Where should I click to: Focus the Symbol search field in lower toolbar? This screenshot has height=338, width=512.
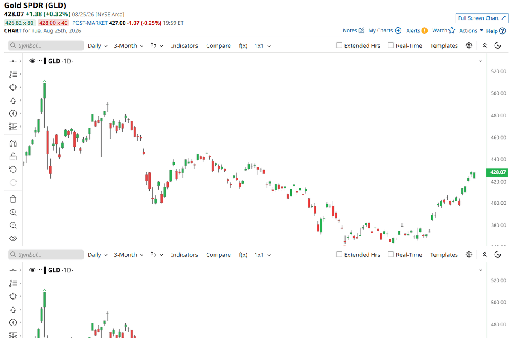(x=46, y=255)
